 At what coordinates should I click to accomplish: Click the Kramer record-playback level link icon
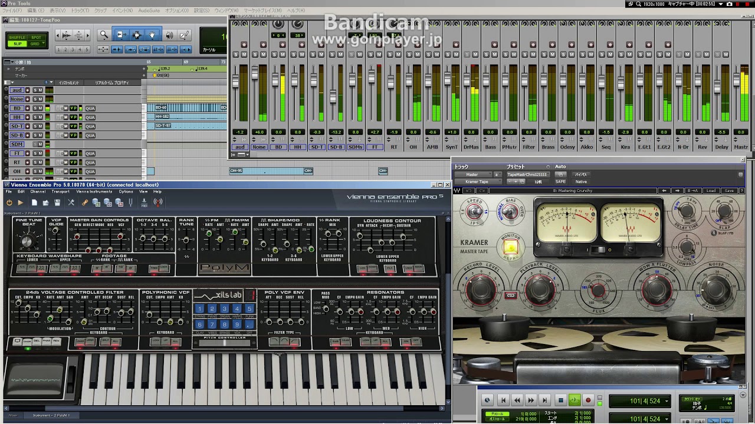point(511,295)
